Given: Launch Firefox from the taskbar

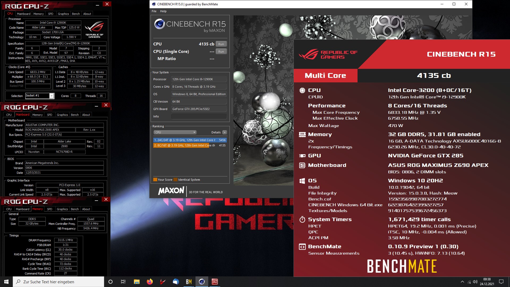Looking at the screenshot, I should (x=150, y=282).
